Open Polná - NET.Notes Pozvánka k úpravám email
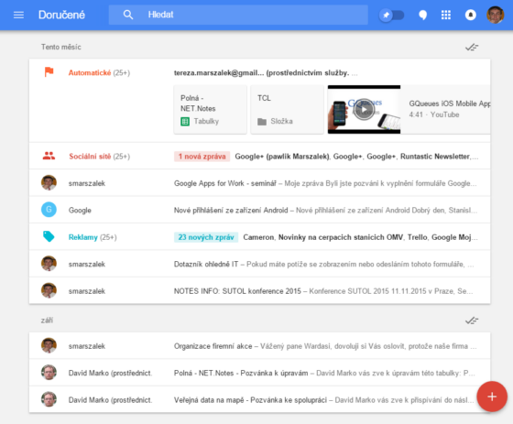 click(x=259, y=373)
